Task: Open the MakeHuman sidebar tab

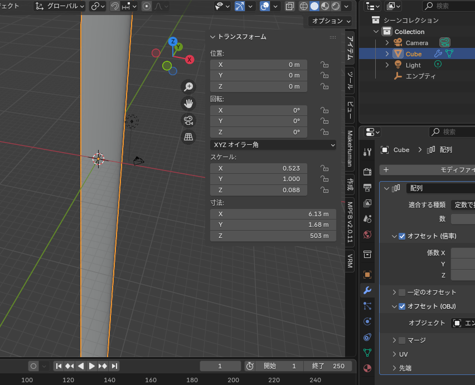Action: click(350, 149)
